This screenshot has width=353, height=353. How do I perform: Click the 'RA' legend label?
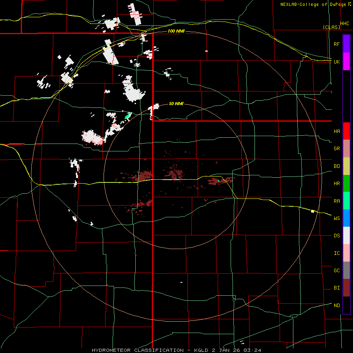(x=337, y=201)
